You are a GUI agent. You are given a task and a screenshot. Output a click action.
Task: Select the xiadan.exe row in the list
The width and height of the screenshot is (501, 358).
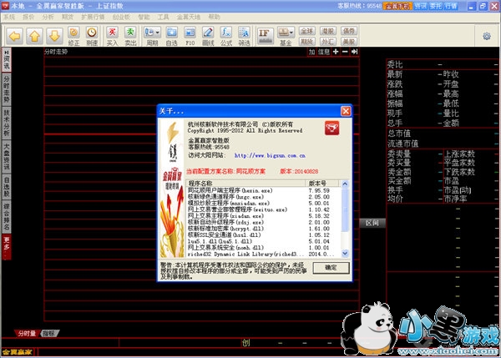click(x=264, y=216)
